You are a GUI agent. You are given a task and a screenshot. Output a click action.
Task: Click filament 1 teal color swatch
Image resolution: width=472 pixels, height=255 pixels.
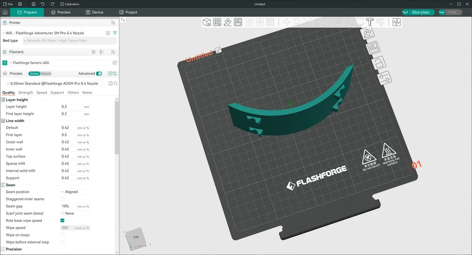[5, 63]
